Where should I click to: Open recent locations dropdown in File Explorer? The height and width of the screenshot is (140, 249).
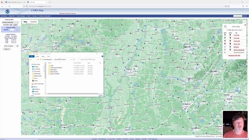click(x=36, y=59)
